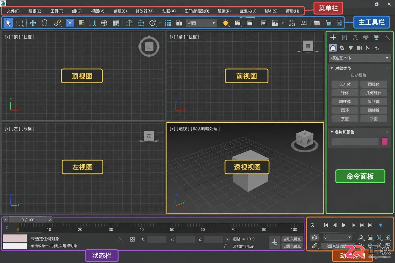Image resolution: width=395 pixels, height=263 pixels.
Task: Open the 渲染(R) menu
Action: coord(224,11)
